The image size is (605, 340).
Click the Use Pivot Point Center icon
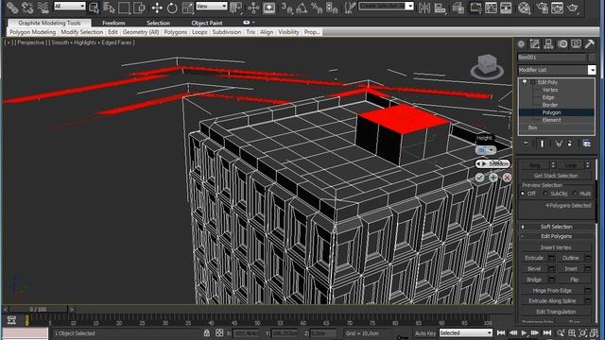235,7
